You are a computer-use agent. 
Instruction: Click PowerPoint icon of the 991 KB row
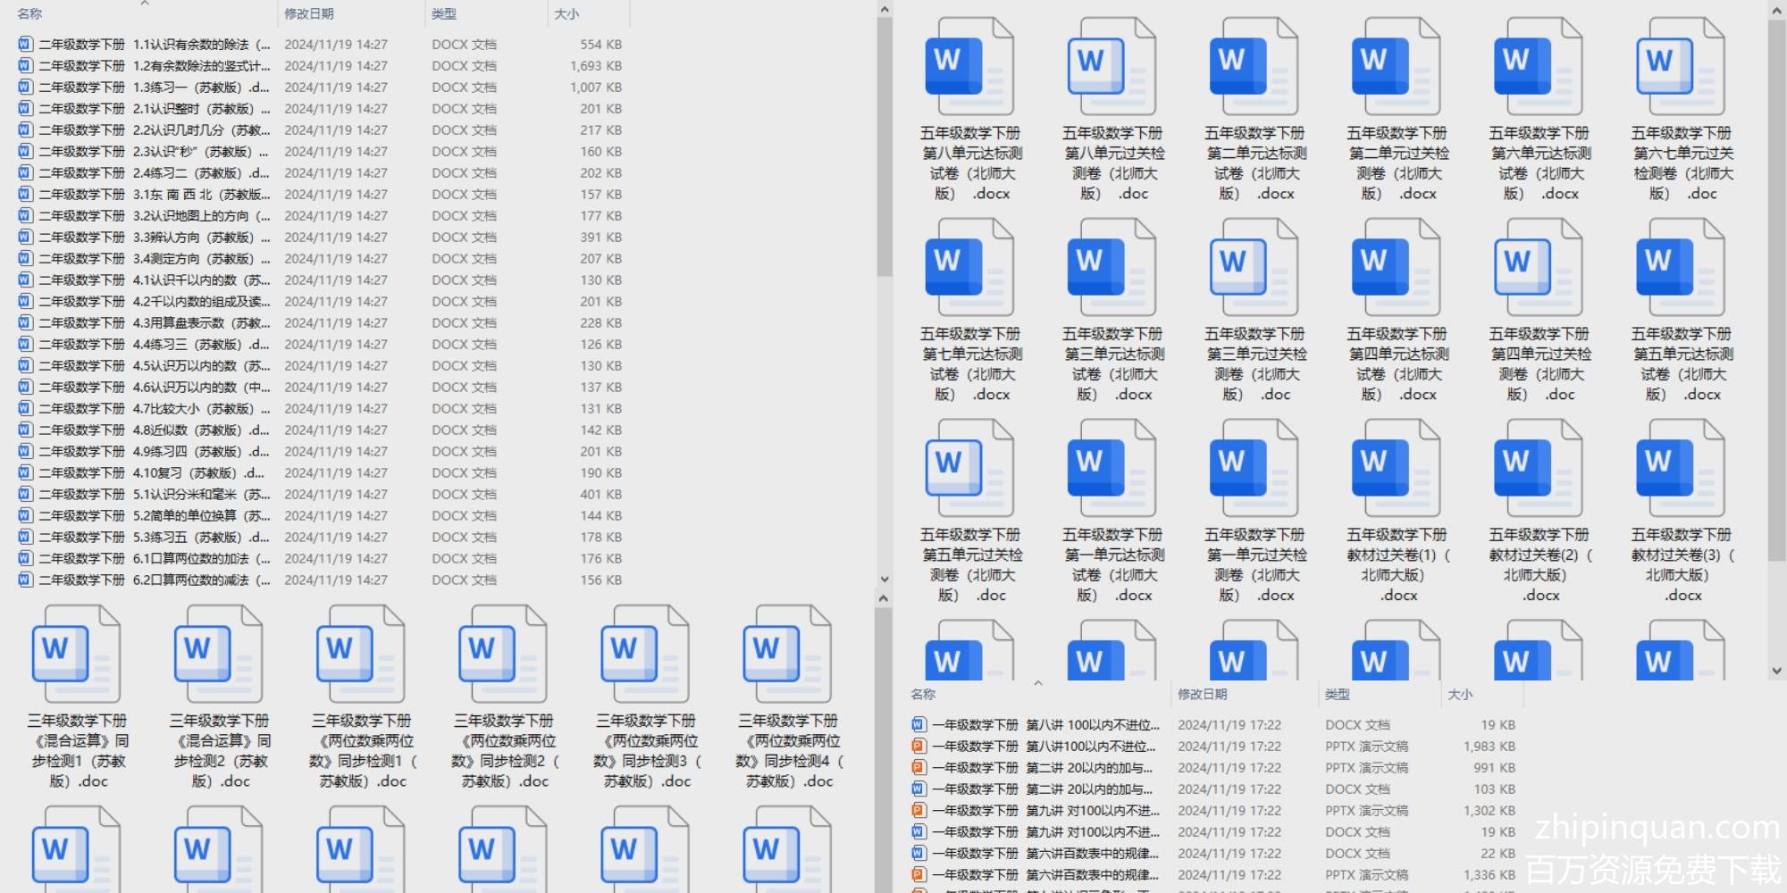[x=919, y=767]
